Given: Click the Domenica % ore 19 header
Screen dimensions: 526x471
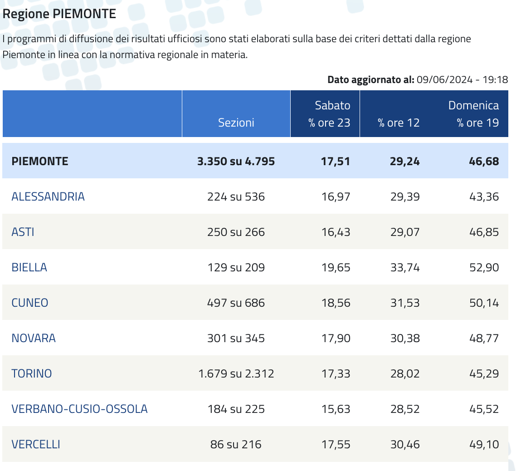Looking at the screenshot, I should click(474, 114).
